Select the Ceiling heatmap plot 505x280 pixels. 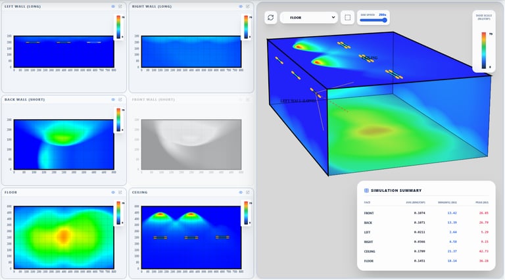pyautogui.click(x=191, y=237)
